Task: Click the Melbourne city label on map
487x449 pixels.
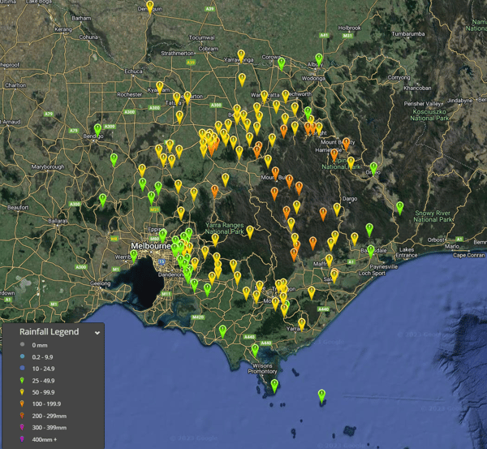Action: [150, 245]
